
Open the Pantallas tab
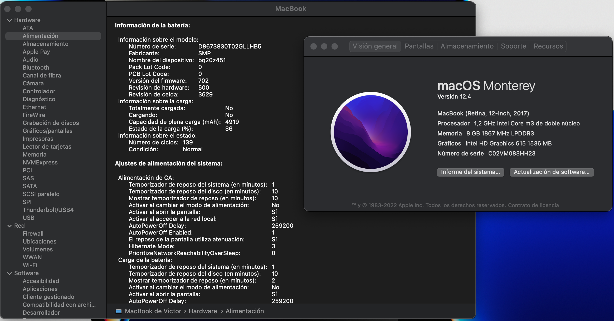pos(419,46)
